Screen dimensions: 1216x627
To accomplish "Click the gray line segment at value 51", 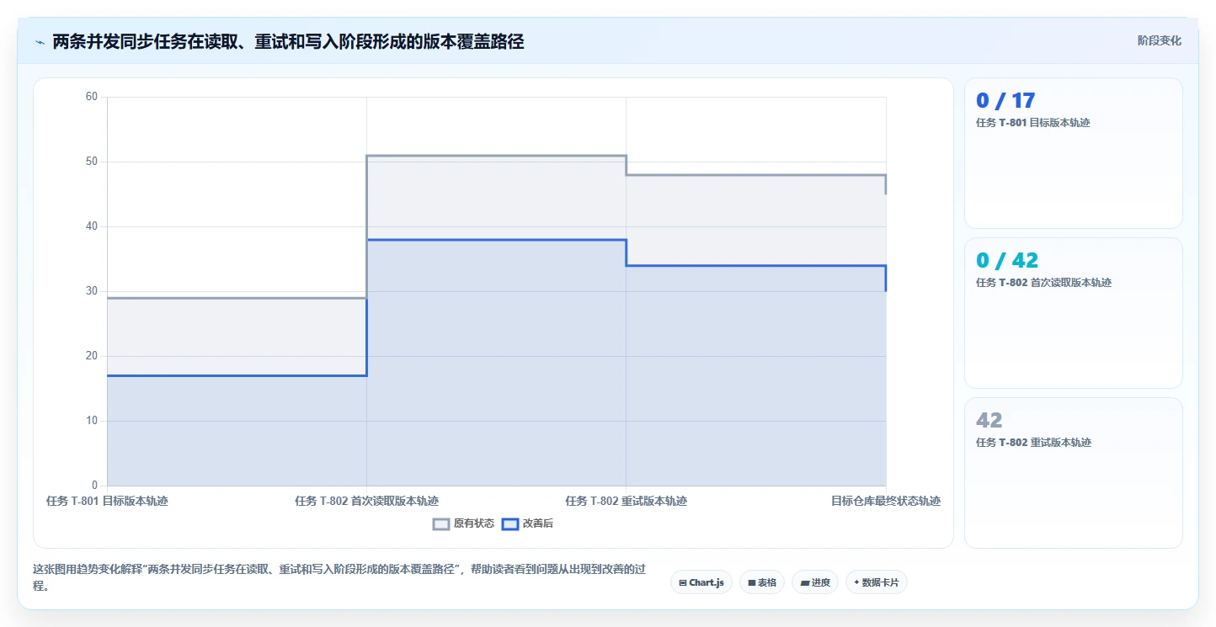I will coord(496,156).
